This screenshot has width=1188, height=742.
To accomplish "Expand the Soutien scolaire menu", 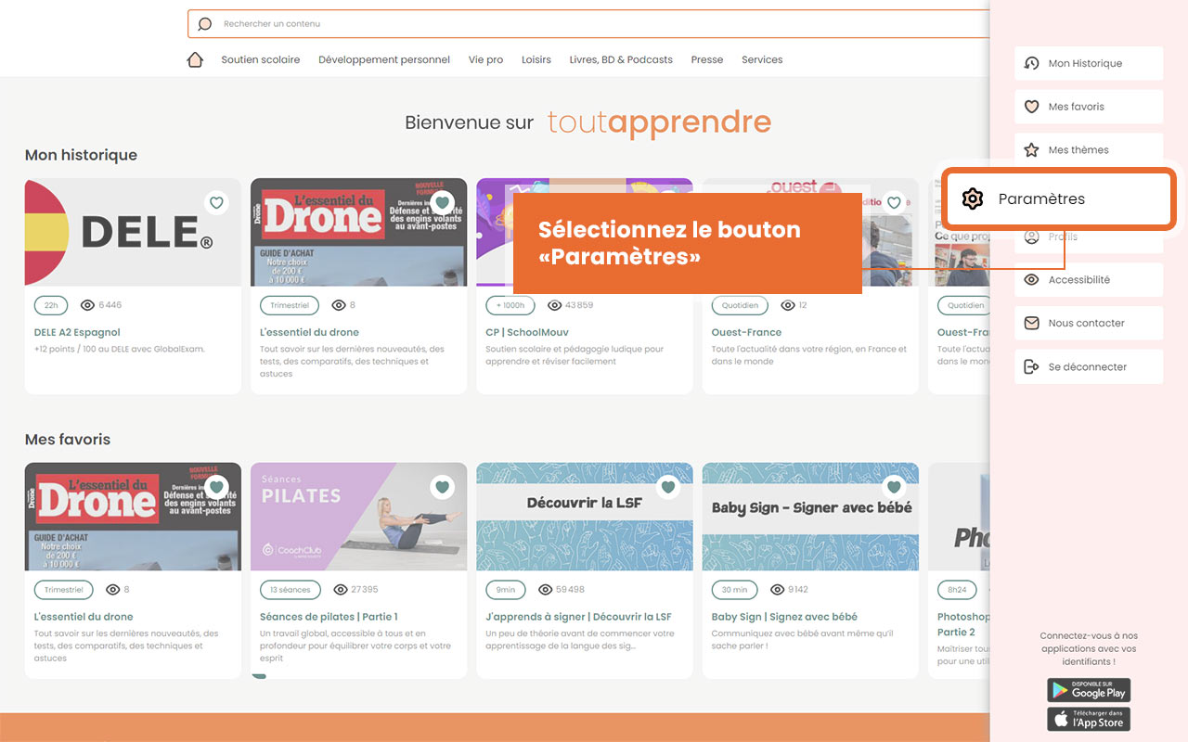I will coord(260,59).
